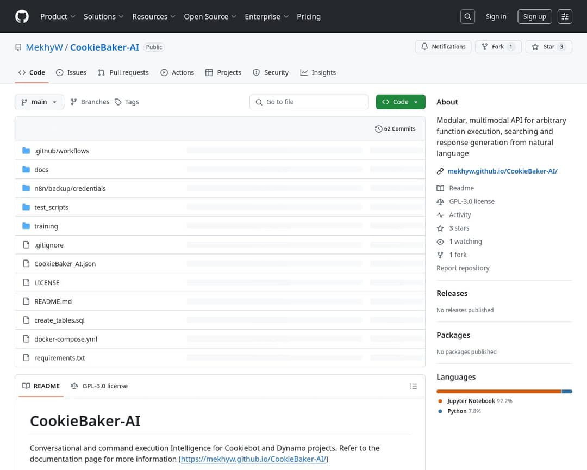Open the search magnifier button
The width and height of the screenshot is (587, 470).
click(467, 16)
